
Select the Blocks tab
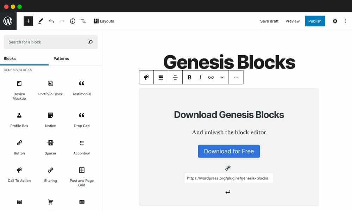pos(10,58)
